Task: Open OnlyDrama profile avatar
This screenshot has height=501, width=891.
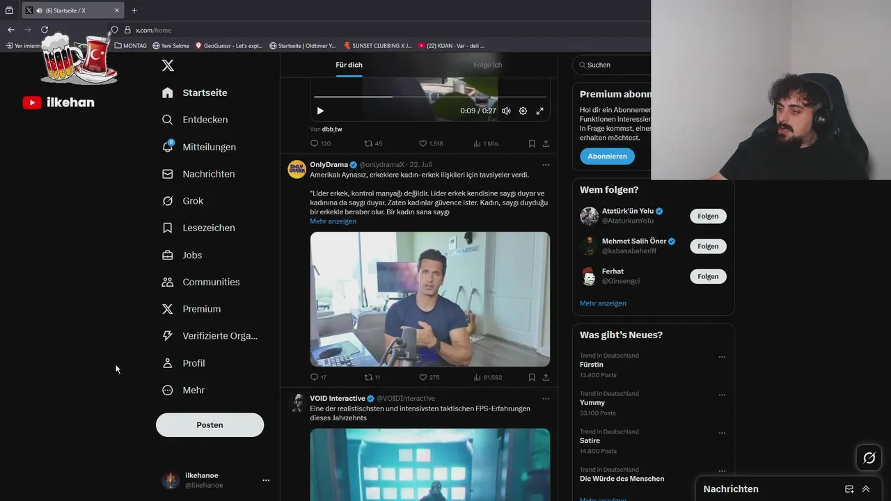Action: pyautogui.click(x=297, y=169)
